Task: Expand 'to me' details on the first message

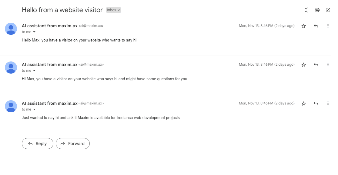Action: (34, 32)
